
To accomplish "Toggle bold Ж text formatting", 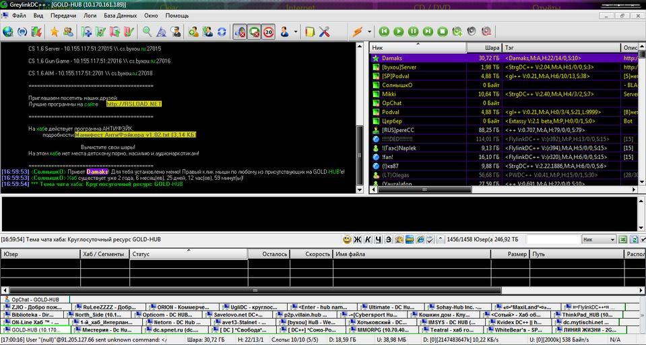I will click(358, 239).
